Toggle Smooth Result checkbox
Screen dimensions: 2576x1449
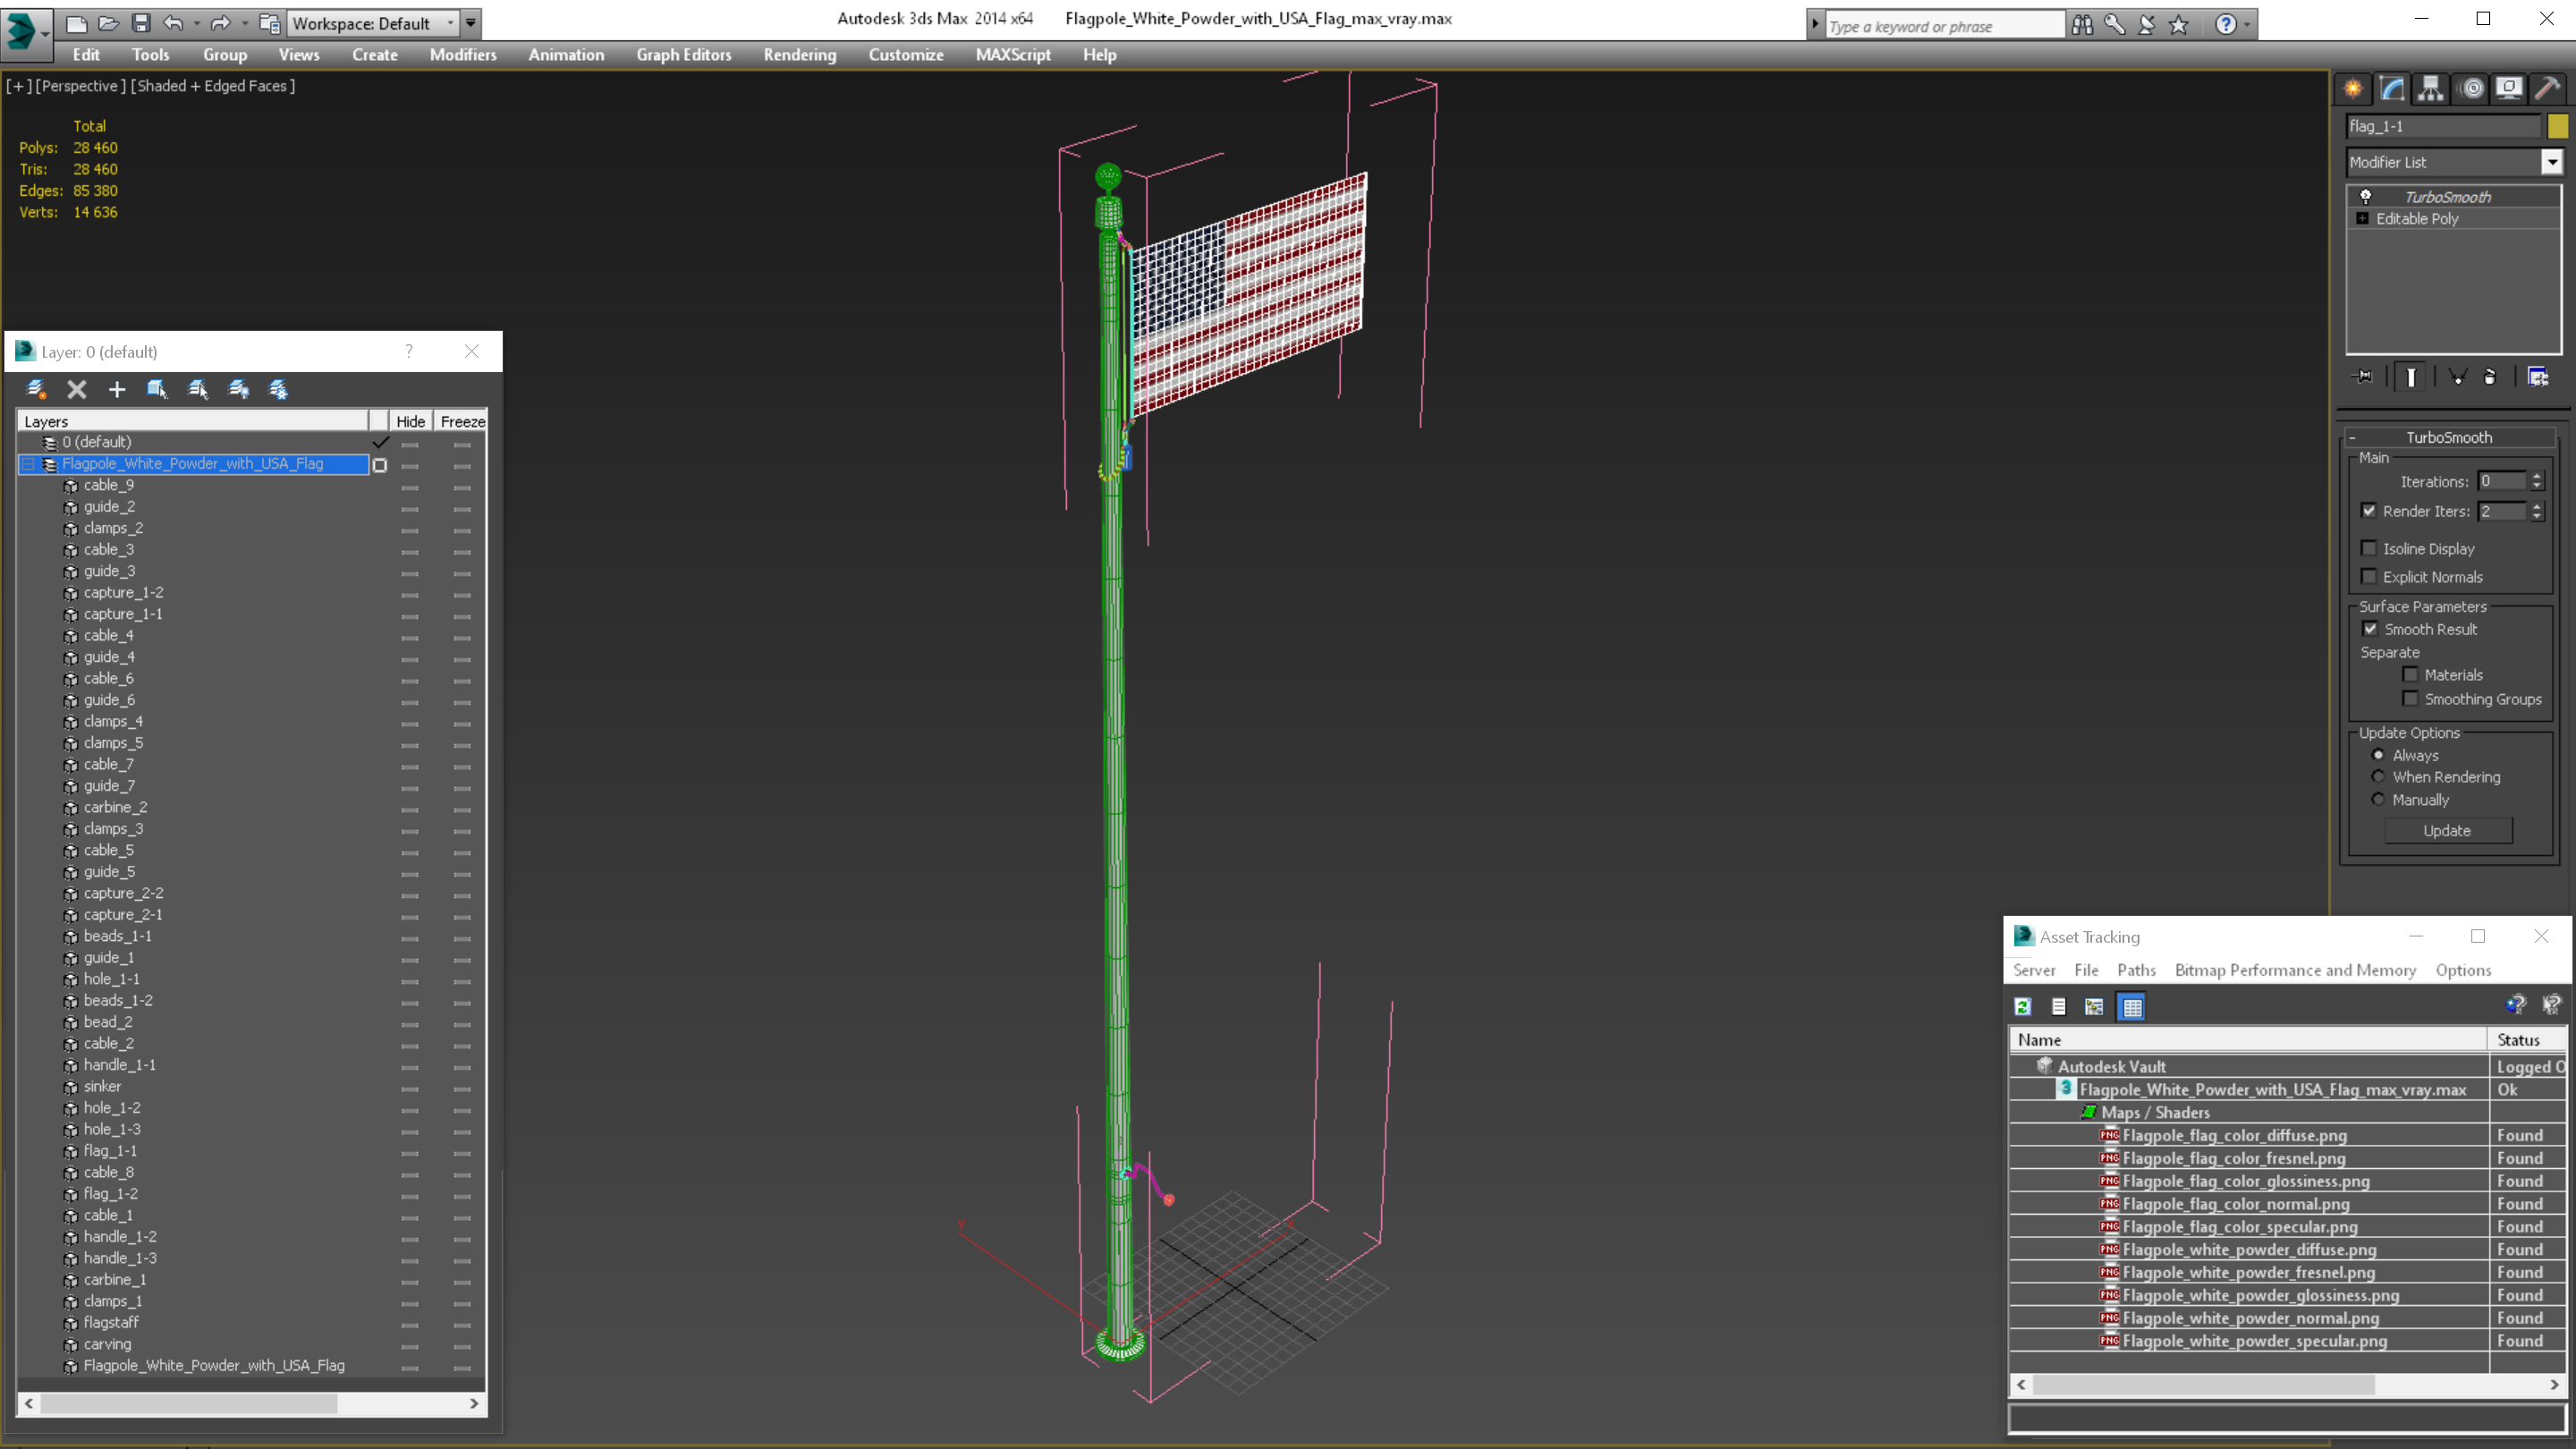[2370, 629]
